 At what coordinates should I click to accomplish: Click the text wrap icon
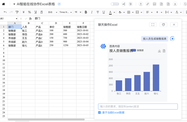pos(167,12)
